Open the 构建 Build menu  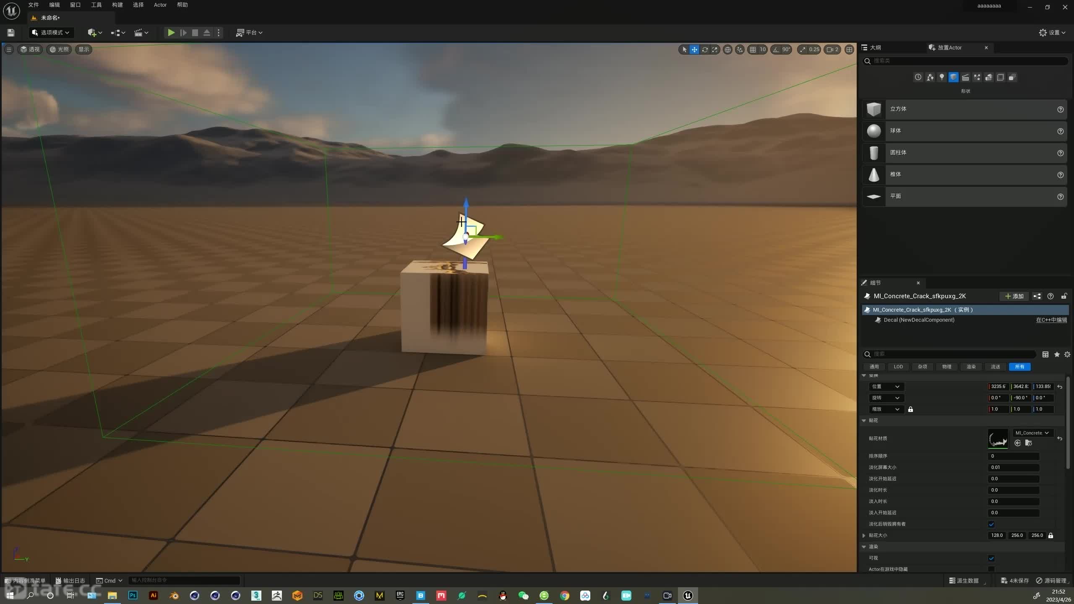[x=117, y=5]
